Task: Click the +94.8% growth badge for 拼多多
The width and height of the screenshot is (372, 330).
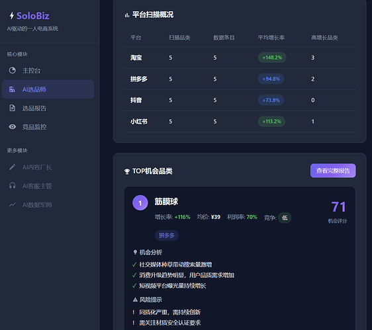Action: (x=271, y=79)
